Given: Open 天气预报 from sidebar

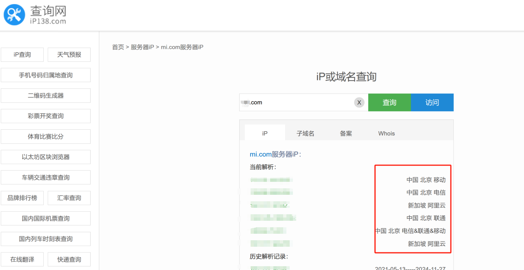Looking at the screenshot, I should point(69,55).
